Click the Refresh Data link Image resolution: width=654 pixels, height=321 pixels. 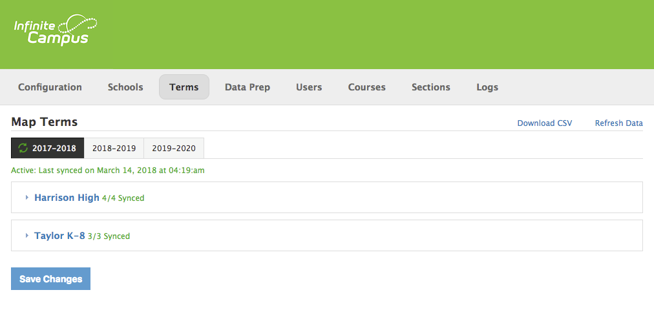coord(618,123)
